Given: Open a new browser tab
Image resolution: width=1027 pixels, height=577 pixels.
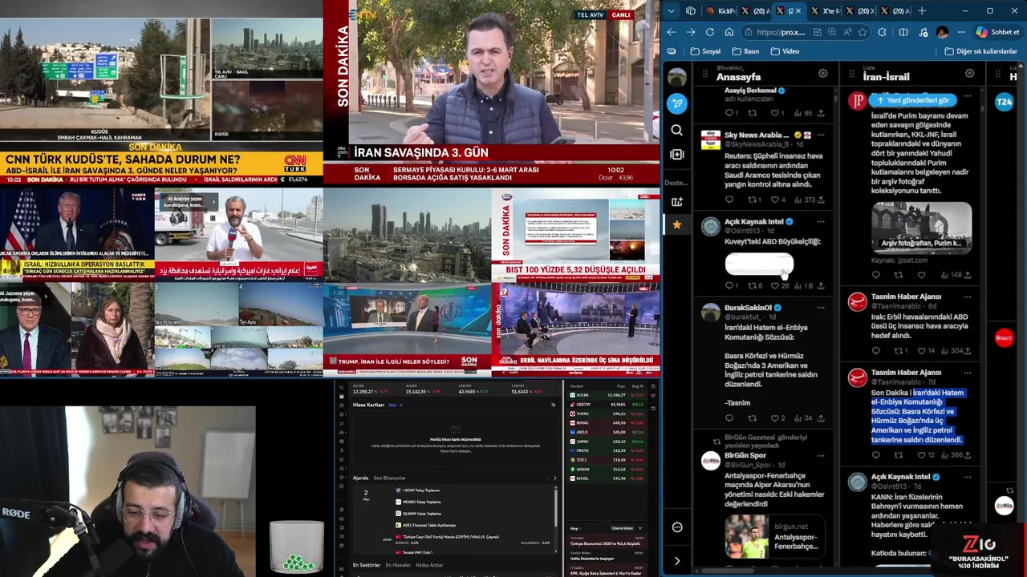Looking at the screenshot, I should [x=922, y=11].
